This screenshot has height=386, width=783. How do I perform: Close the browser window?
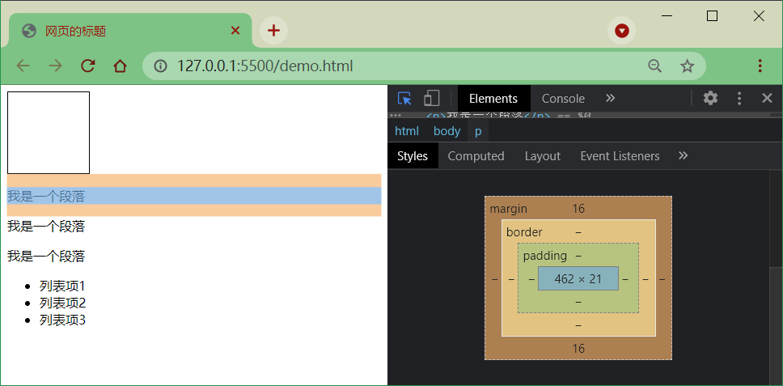click(x=759, y=16)
